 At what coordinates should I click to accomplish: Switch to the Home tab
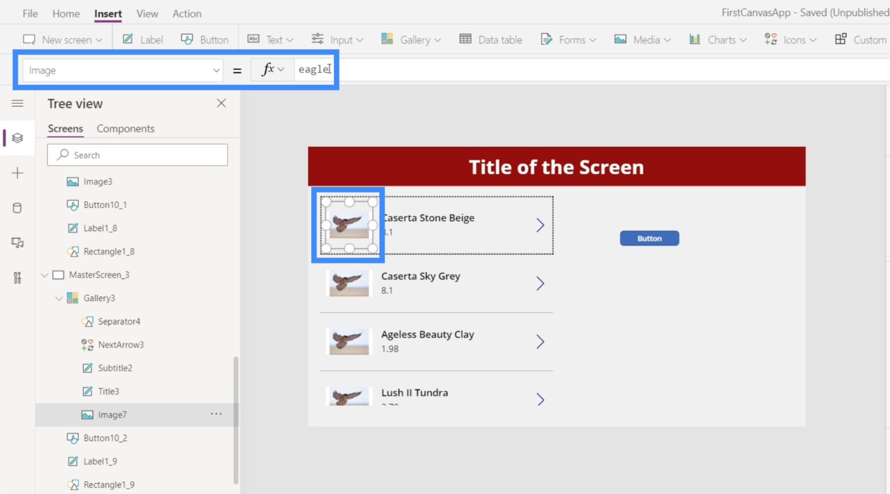coord(66,14)
